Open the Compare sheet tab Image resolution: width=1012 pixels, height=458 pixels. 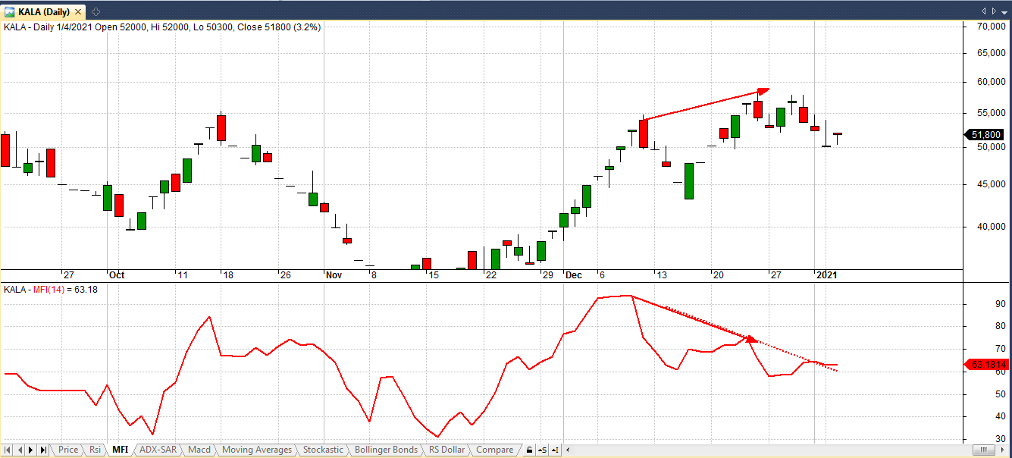[x=494, y=450]
